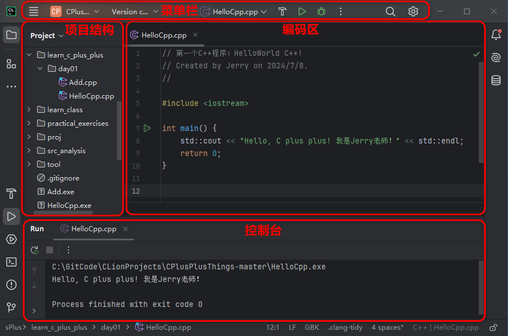Toggle read-only lock in status bar

(493, 327)
